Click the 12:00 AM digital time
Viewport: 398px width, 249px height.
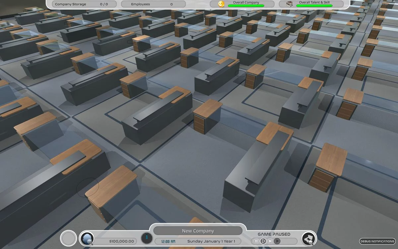click(168, 241)
